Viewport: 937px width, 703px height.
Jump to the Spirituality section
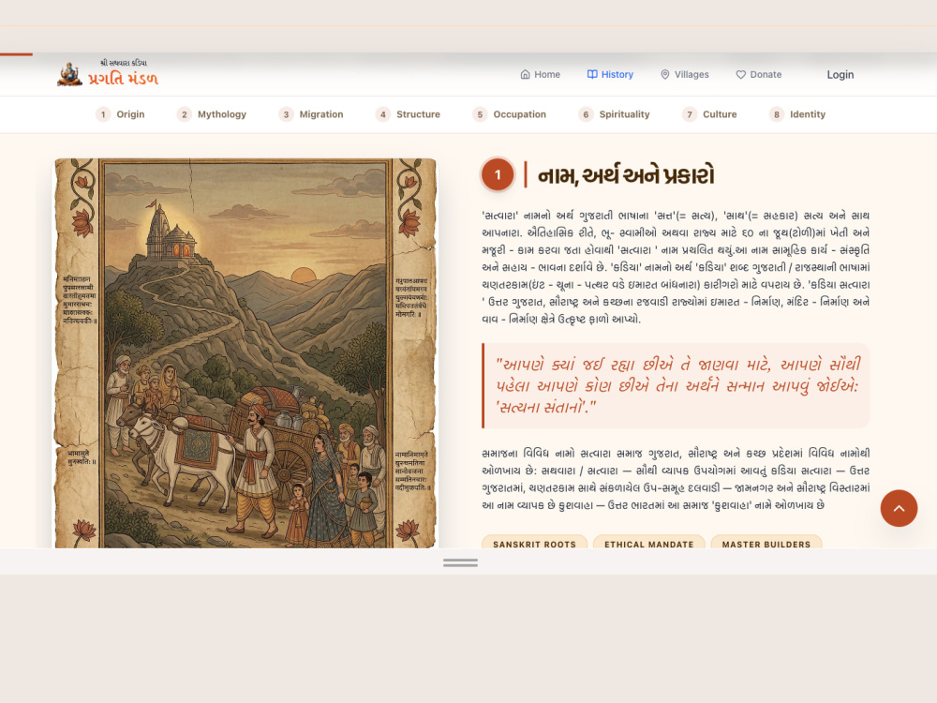pyautogui.click(x=614, y=114)
